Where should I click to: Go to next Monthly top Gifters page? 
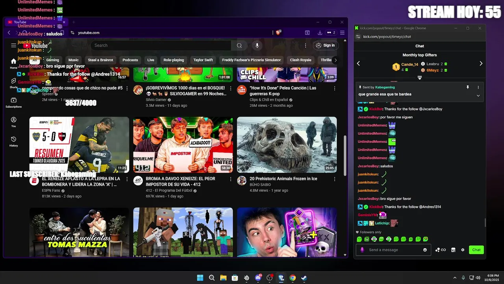pos(481,64)
